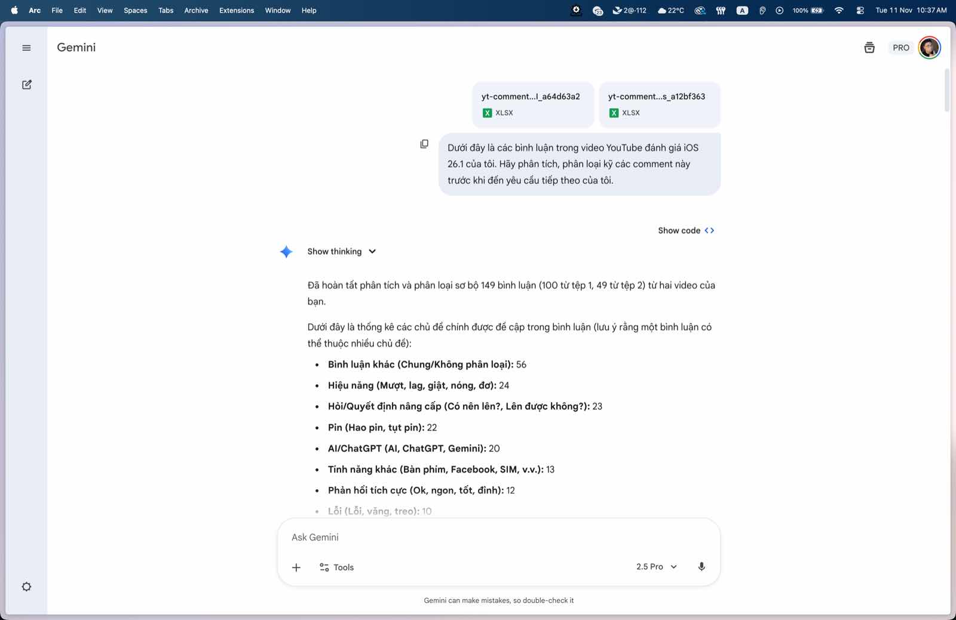Open the Tools options button
The width and height of the screenshot is (956, 620).
coord(337,567)
